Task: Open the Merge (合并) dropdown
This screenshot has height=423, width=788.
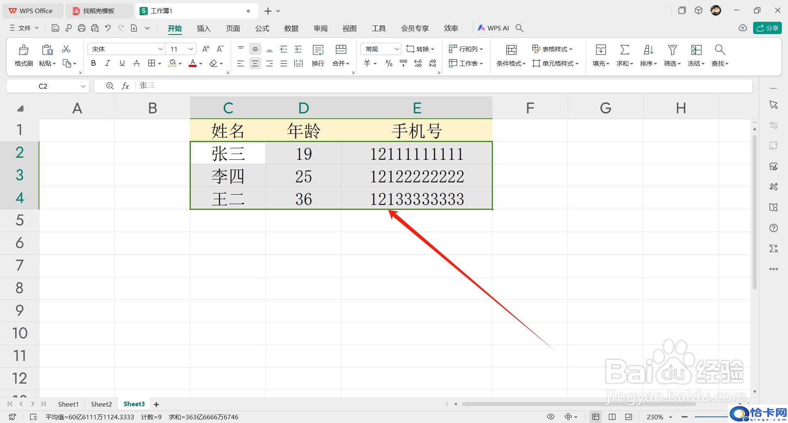Action: [341, 63]
